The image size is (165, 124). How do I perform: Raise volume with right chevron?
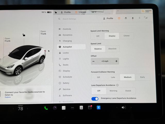[x=131, y=107]
